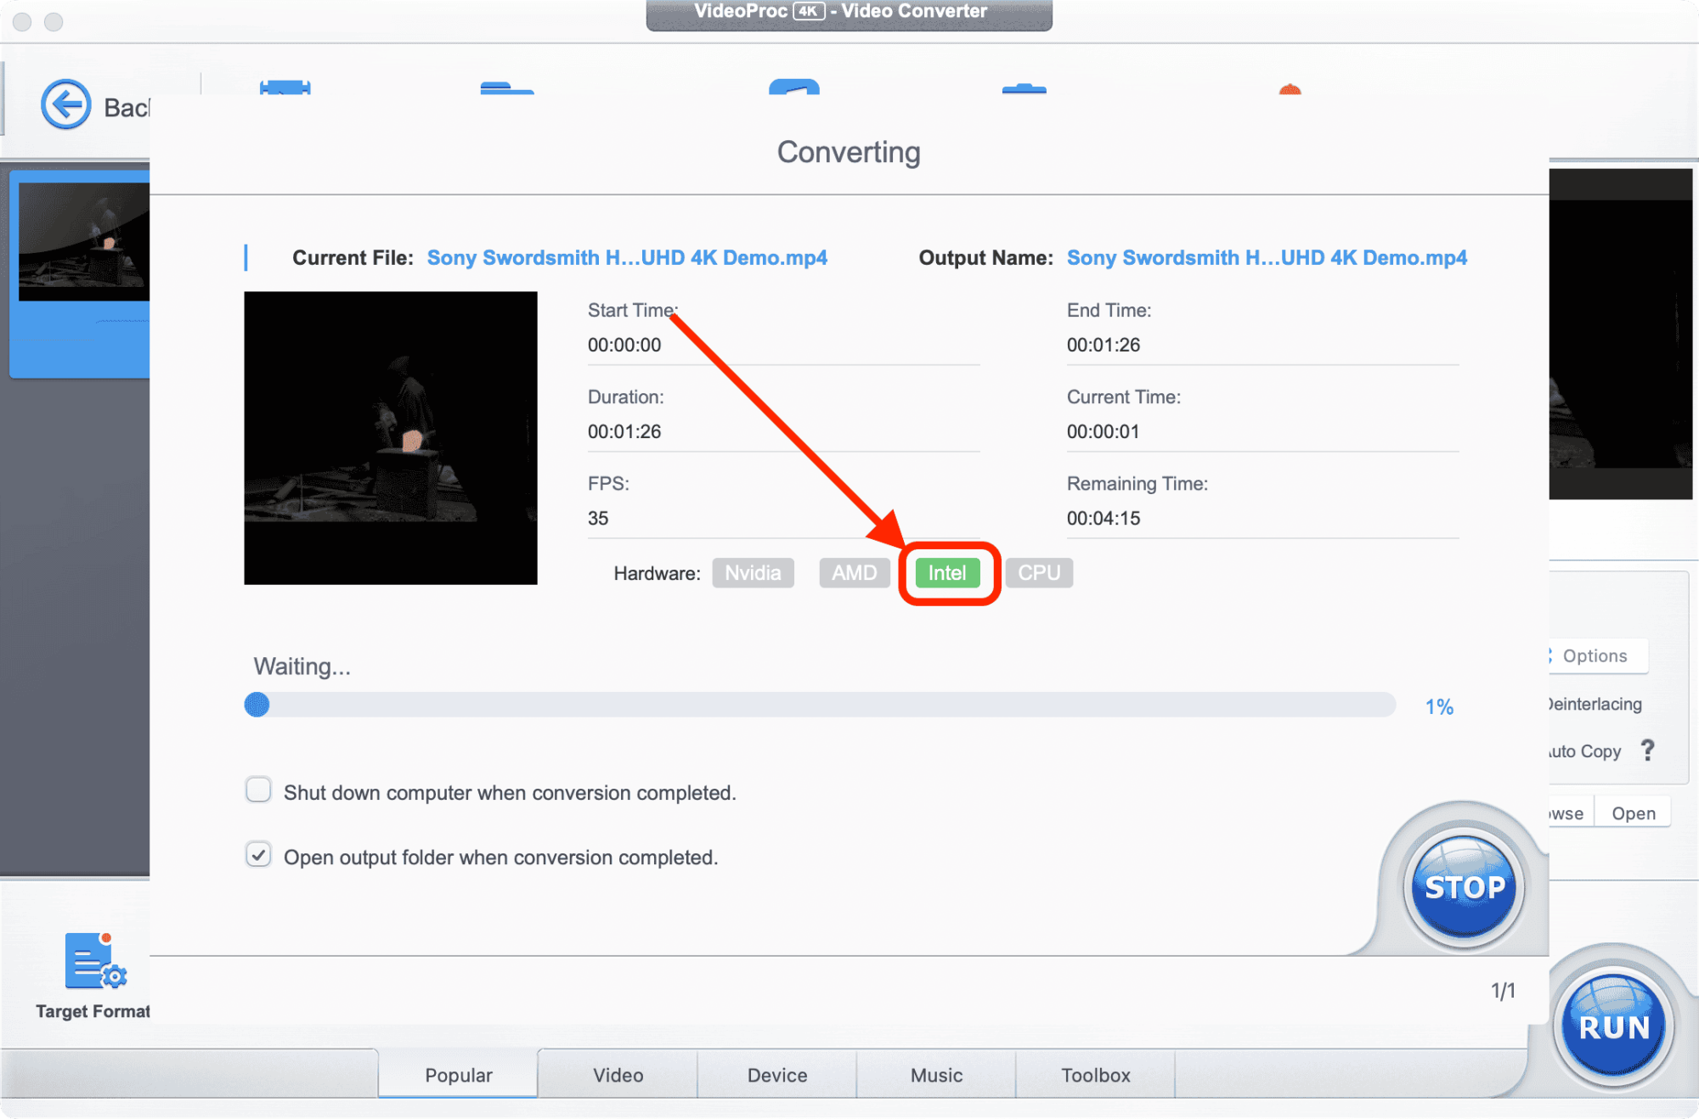Switch to the Video tab
This screenshot has height=1119, width=1699.
point(618,1075)
